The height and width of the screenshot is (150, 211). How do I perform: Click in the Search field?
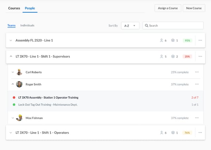(x=175, y=26)
